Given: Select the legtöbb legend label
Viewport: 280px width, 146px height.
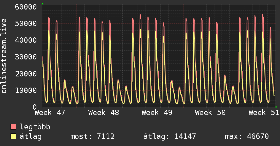Looking at the screenshot, I should point(35,127).
